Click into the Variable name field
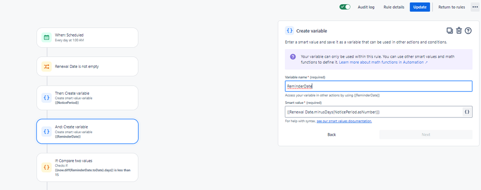The image size is (481, 190). [x=378, y=86]
